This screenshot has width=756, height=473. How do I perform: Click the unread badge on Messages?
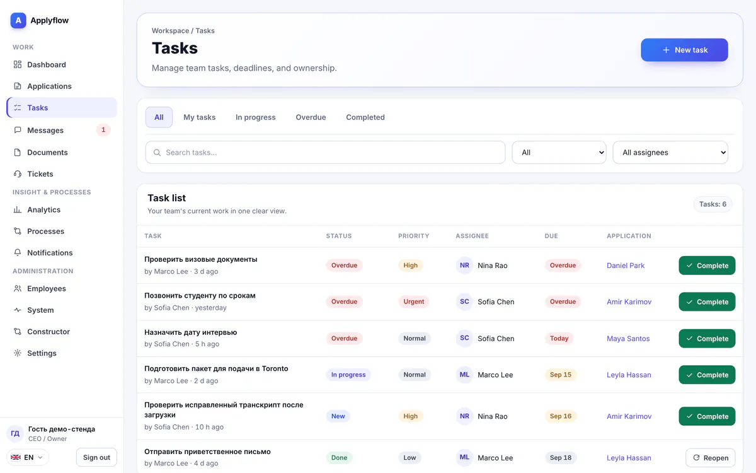[103, 130]
